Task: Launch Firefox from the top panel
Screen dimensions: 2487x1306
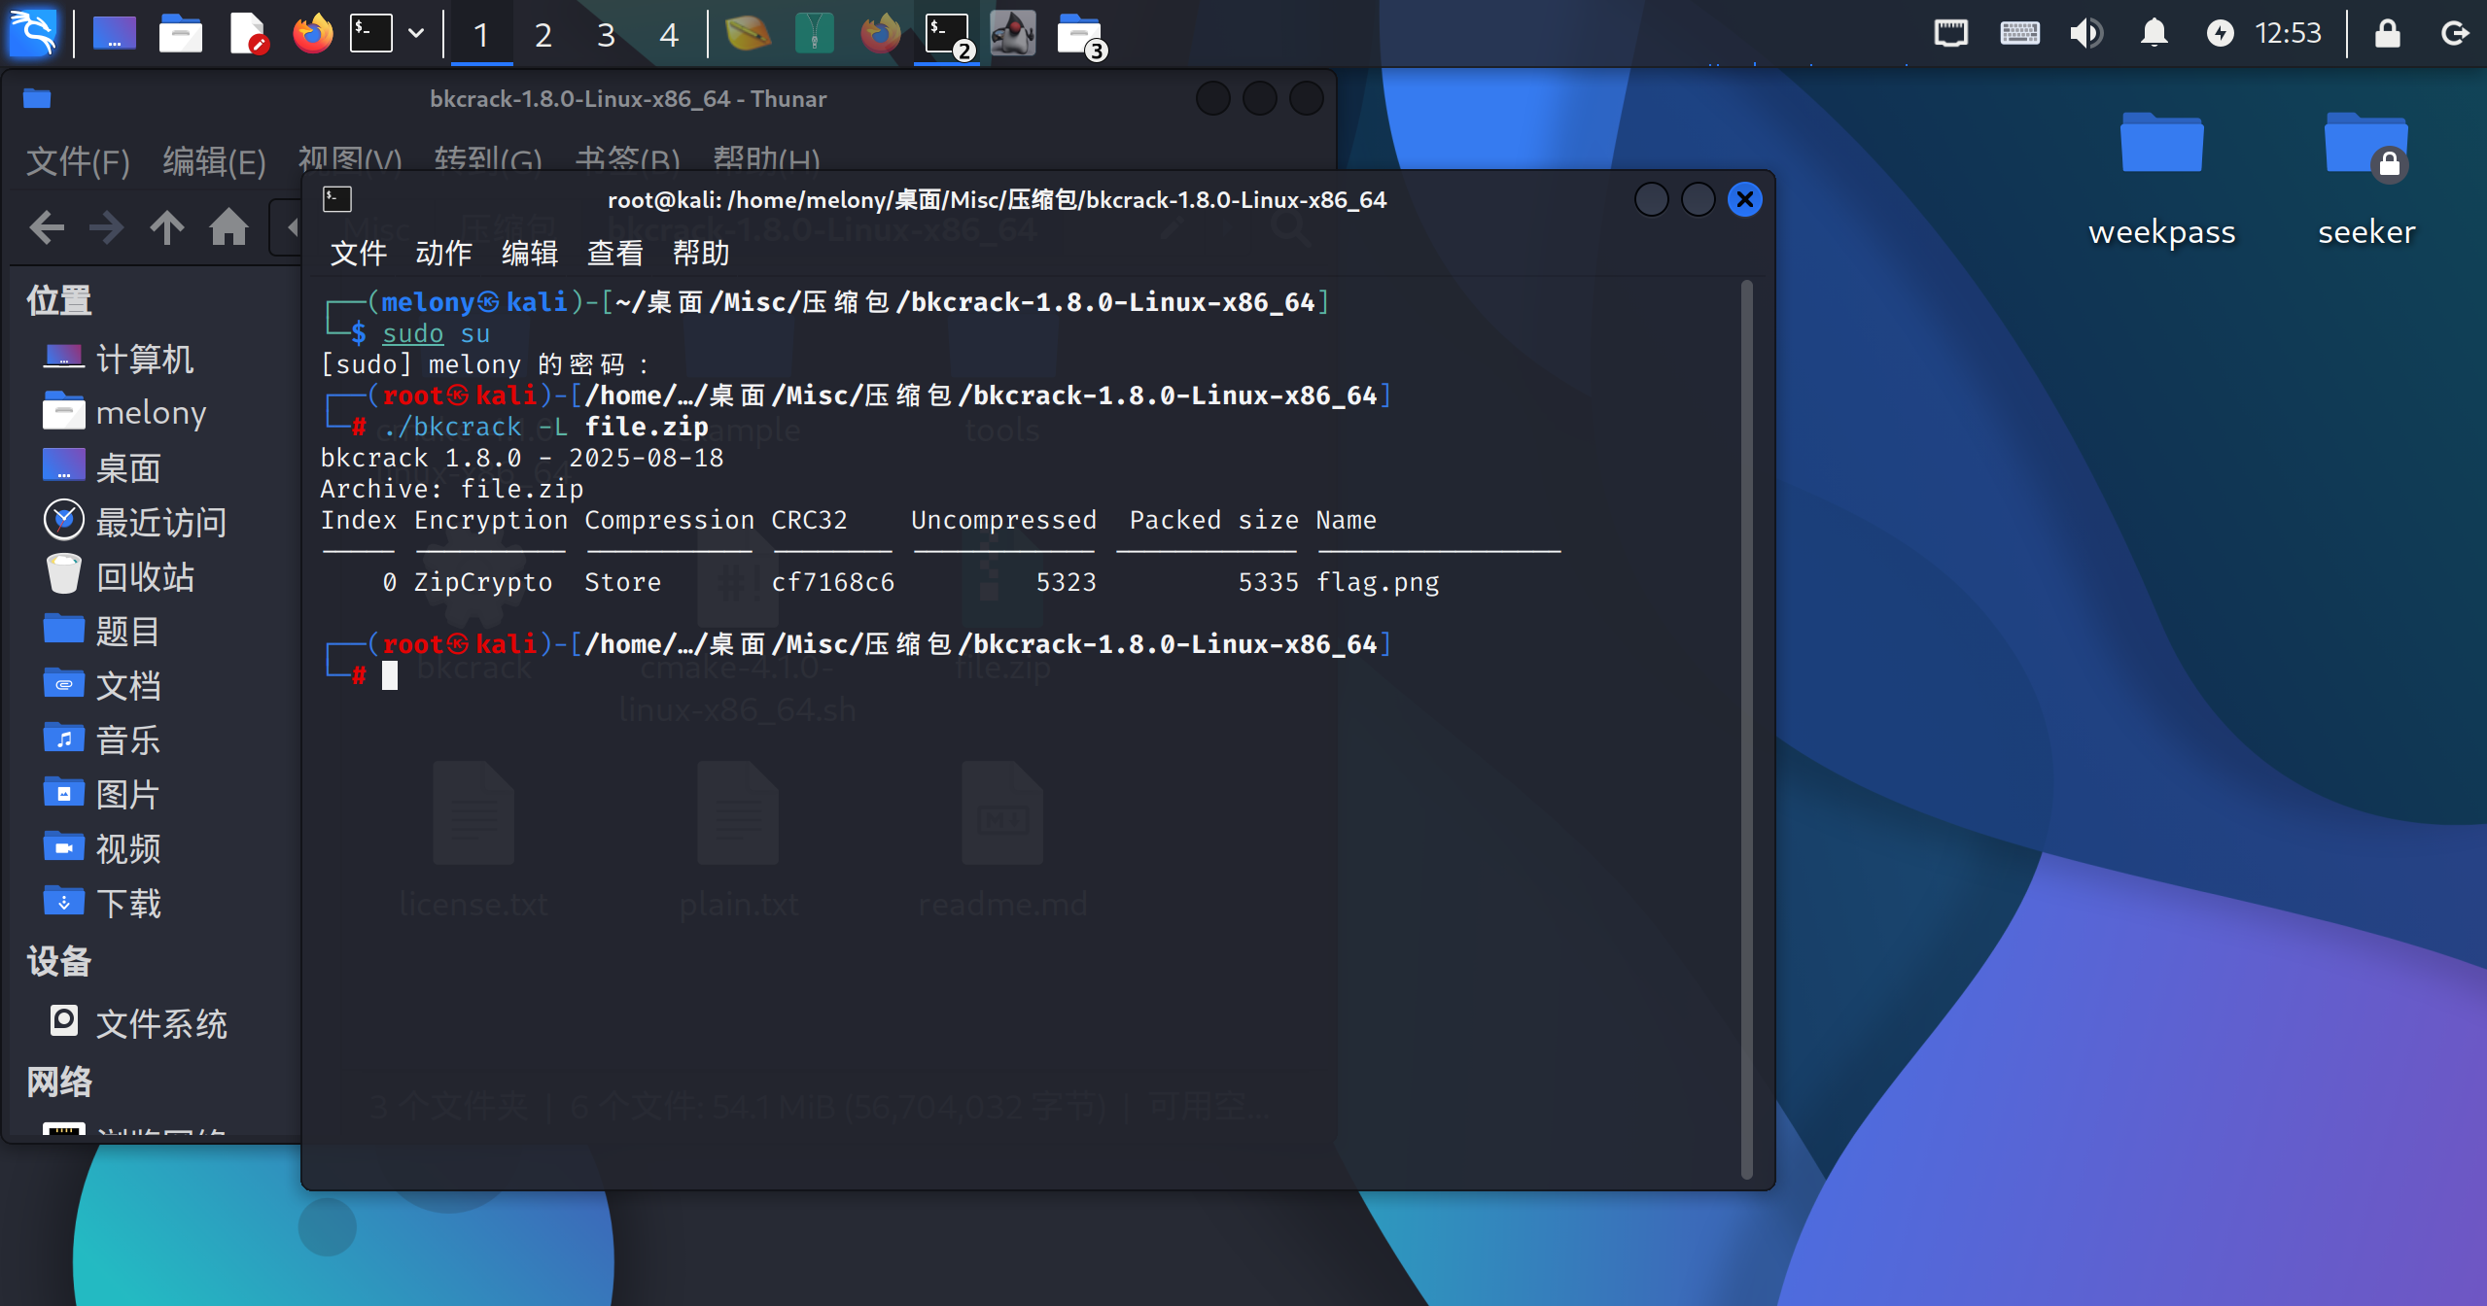Action: [x=312, y=34]
